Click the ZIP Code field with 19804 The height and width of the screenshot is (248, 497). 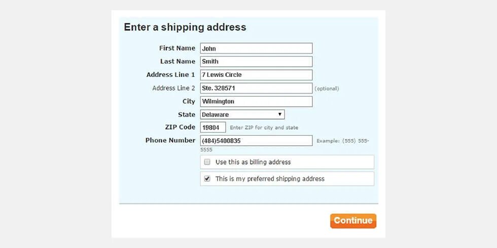click(213, 128)
